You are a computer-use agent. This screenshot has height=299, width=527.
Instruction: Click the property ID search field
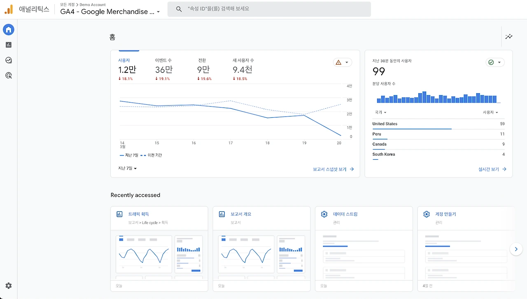(269, 9)
